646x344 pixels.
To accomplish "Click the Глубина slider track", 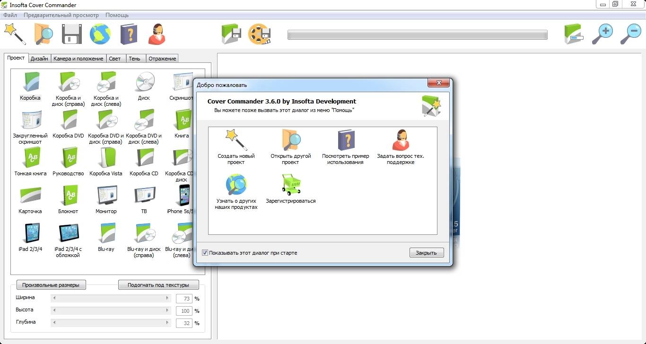I will click(x=111, y=323).
